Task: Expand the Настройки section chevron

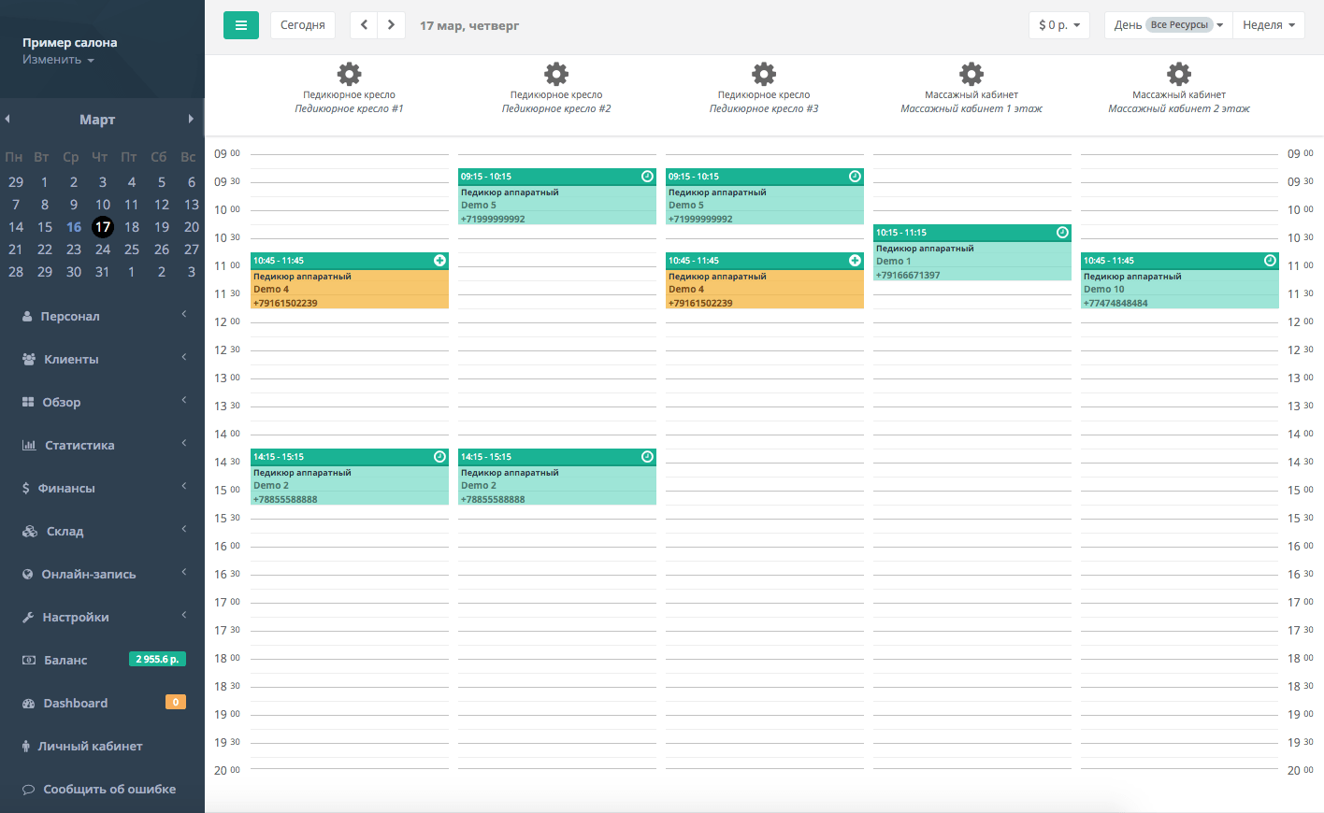Action: click(184, 615)
